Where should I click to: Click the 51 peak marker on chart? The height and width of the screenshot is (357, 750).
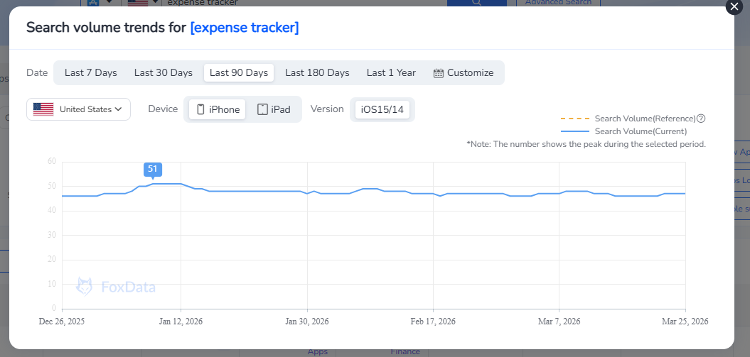click(153, 169)
